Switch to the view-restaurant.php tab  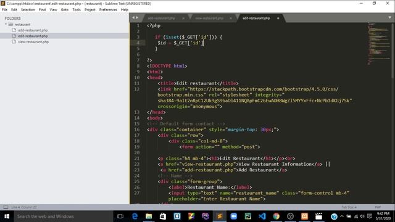(x=209, y=18)
